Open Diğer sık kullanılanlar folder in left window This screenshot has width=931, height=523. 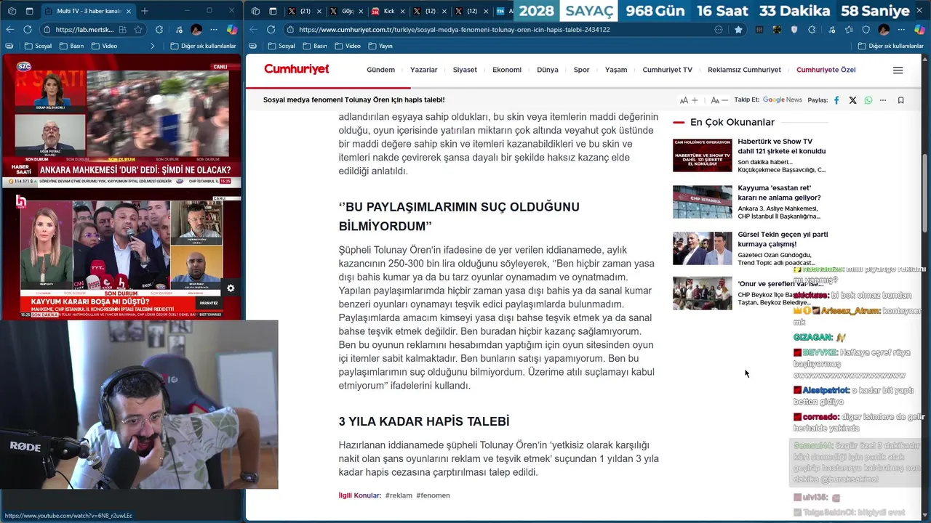coord(203,46)
